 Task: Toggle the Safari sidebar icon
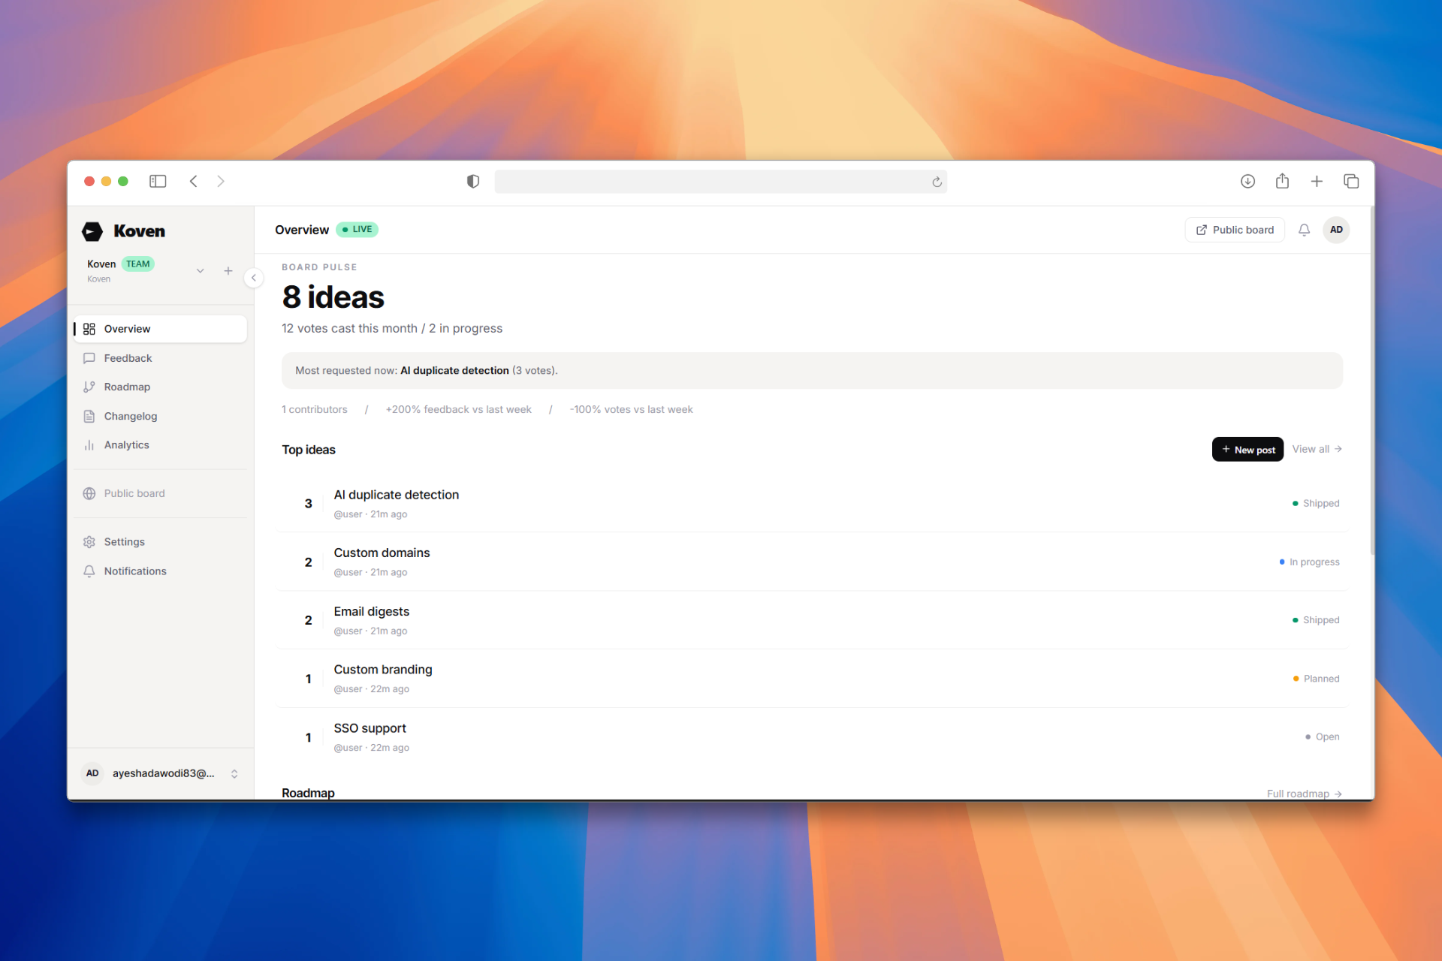pos(158,181)
